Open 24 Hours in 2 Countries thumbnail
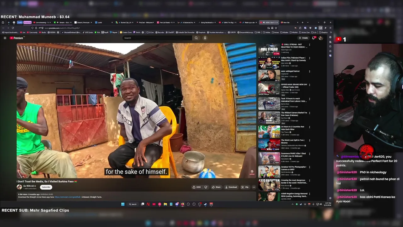403x227 pixels. 269,132
